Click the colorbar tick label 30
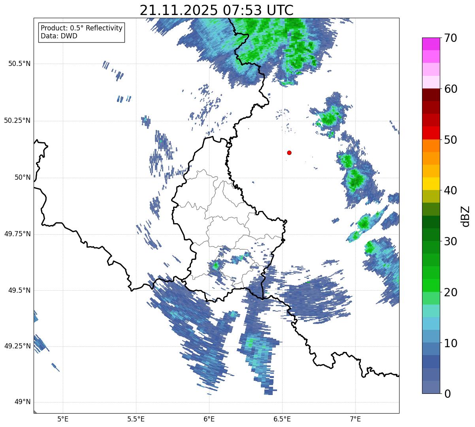The image size is (475, 427). coord(450,241)
